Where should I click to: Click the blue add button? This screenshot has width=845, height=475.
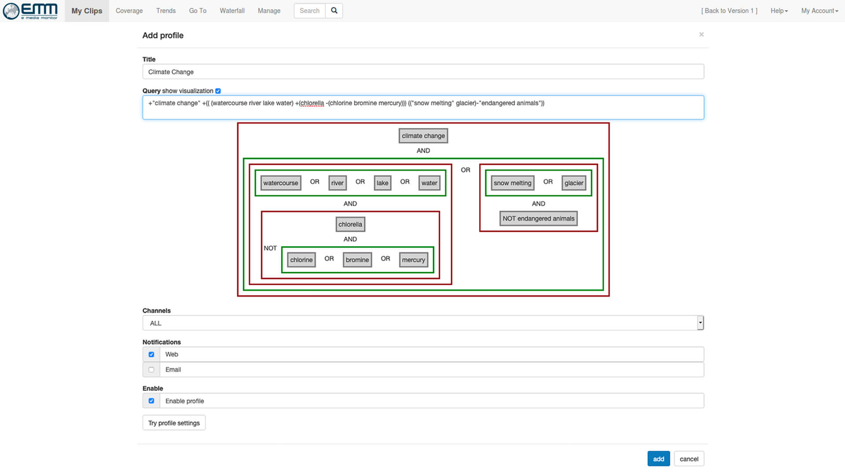click(658, 459)
